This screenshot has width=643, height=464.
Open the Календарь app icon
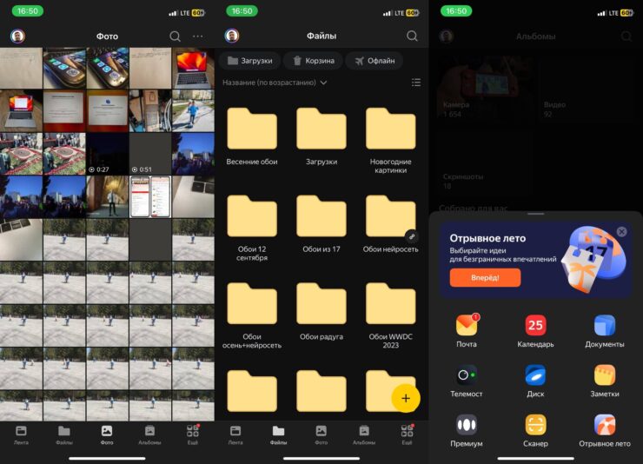535,326
